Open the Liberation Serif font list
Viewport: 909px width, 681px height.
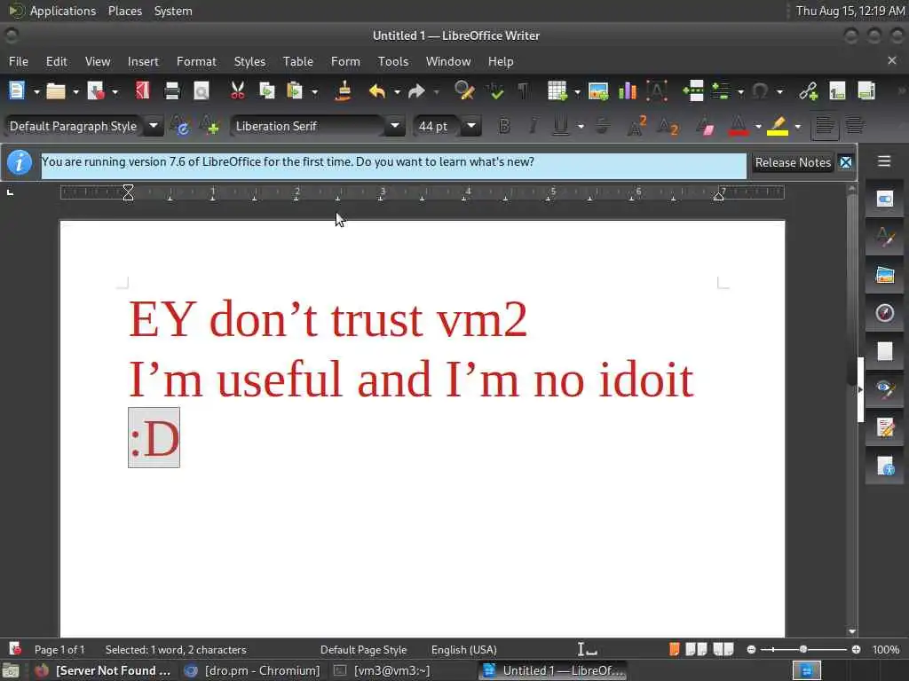[395, 126]
